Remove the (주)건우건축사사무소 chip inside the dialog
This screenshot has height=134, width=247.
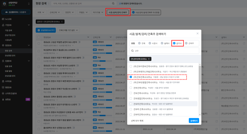149,59
